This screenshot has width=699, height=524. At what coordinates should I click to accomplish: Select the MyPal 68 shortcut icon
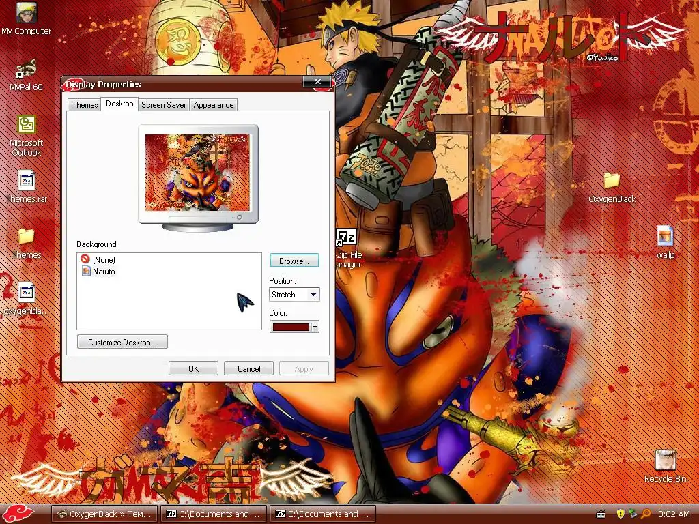(x=27, y=69)
